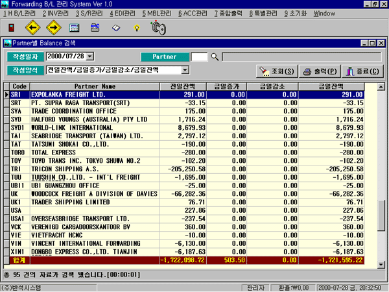Screen dimensions: 389x292
Task: Click the 금일잔액 column header
Action: [331, 86]
